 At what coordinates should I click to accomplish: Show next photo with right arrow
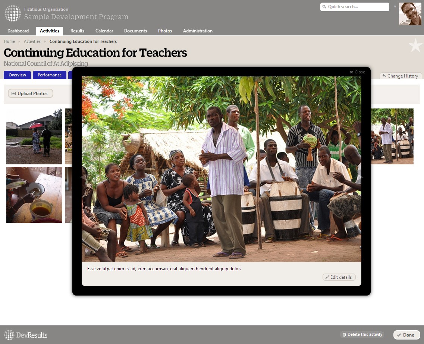click(x=361, y=177)
